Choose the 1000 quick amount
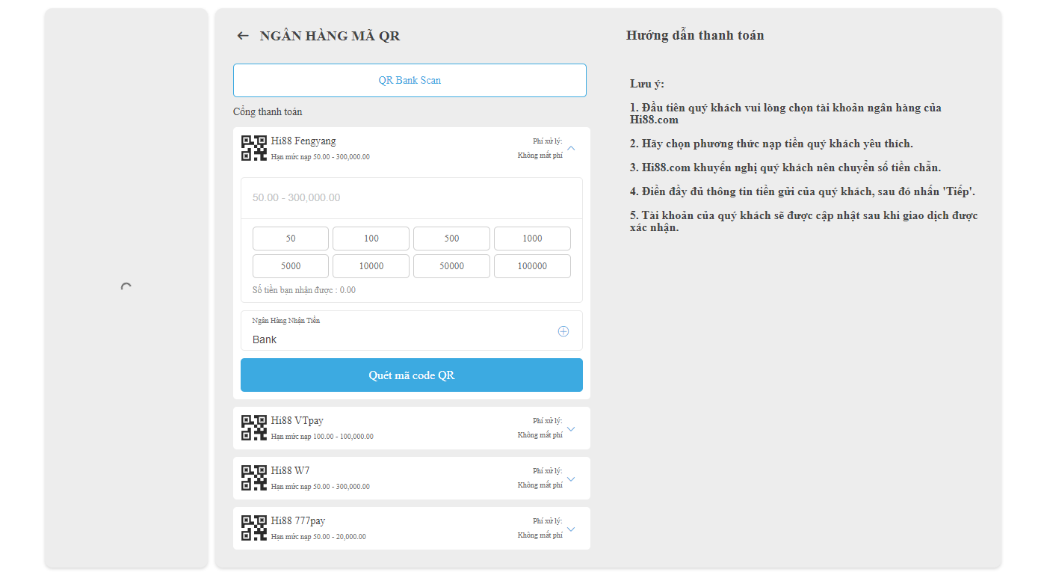The height and width of the screenshot is (581, 1044). [533, 239]
